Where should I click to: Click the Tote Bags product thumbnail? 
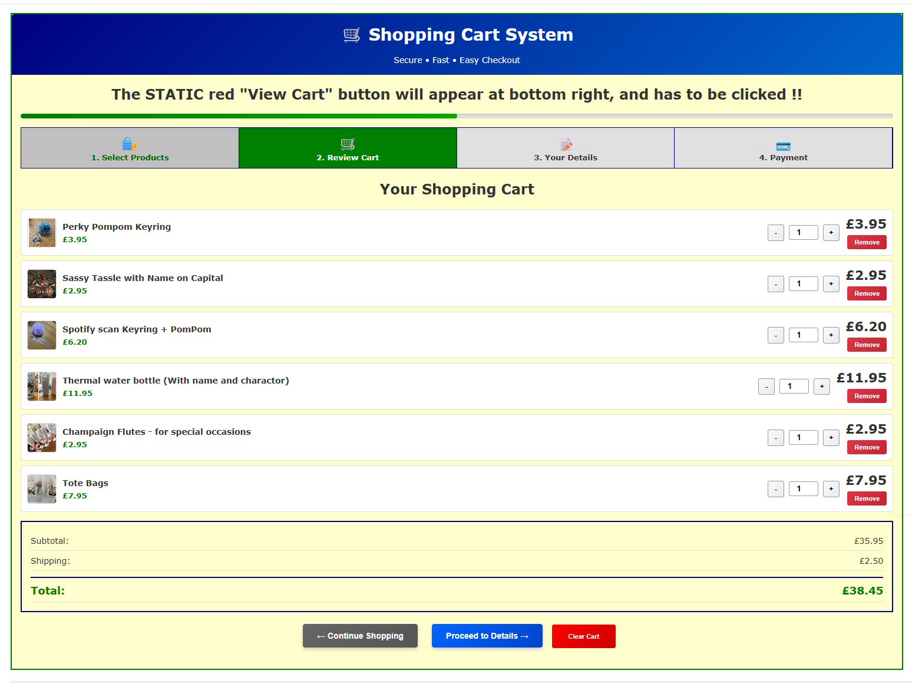point(42,489)
